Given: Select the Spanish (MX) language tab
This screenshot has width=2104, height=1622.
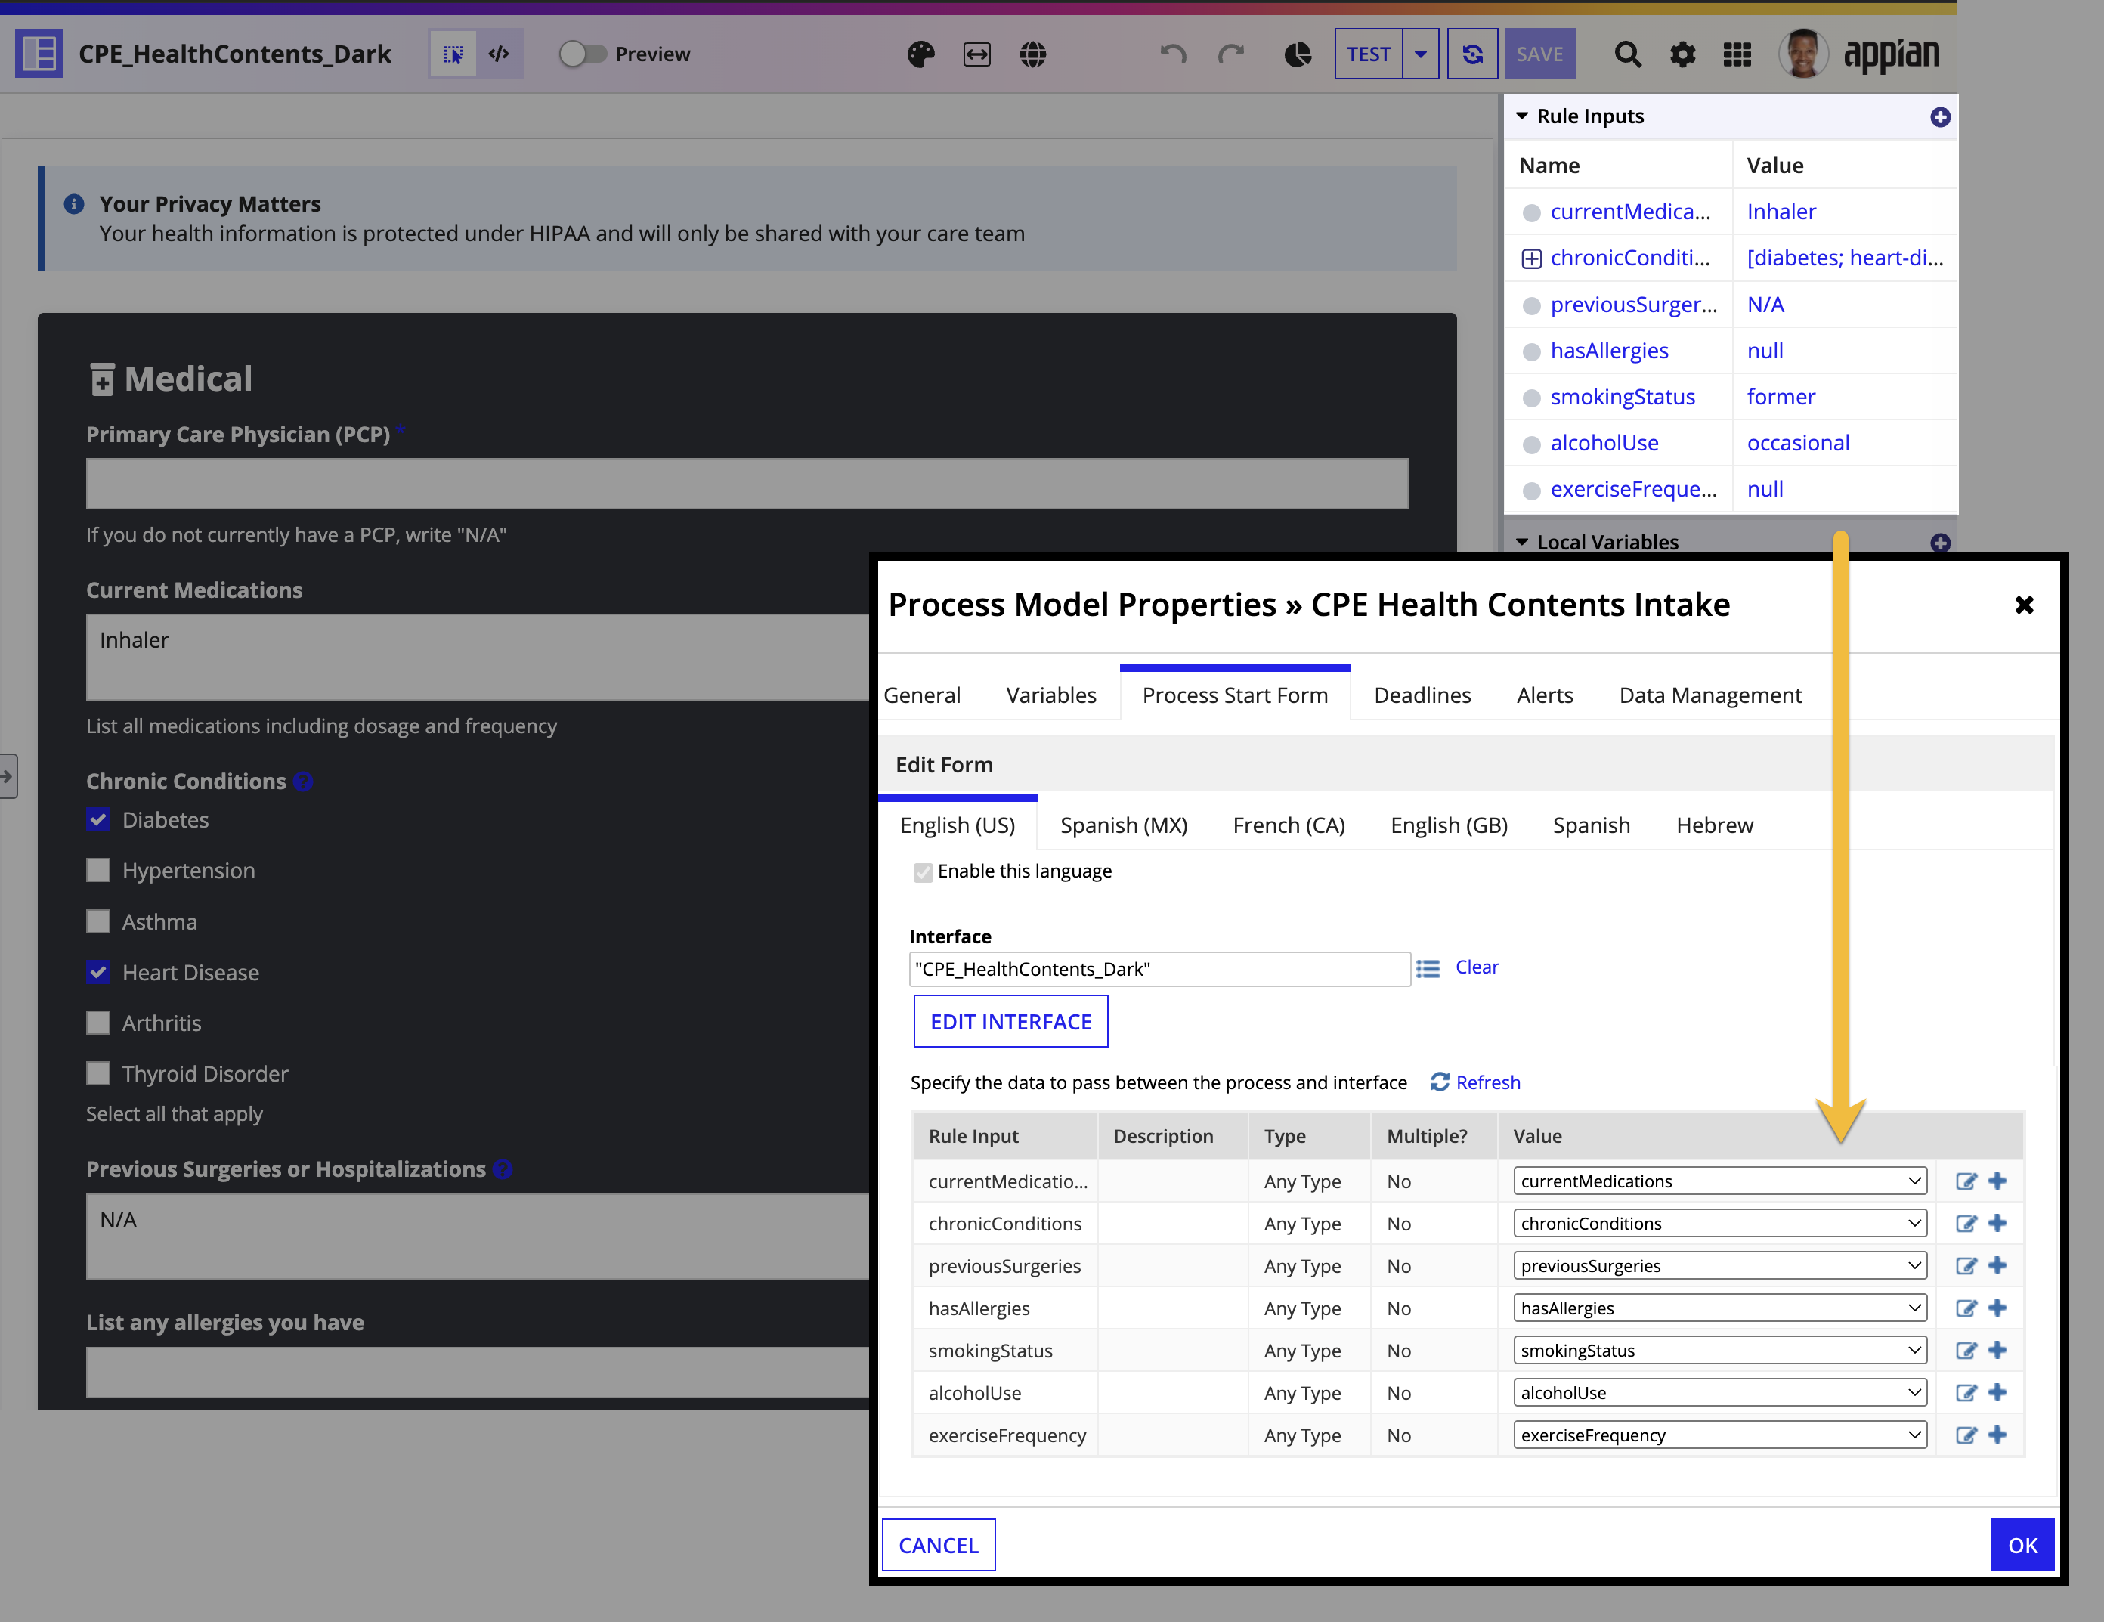Looking at the screenshot, I should [1123, 825].
